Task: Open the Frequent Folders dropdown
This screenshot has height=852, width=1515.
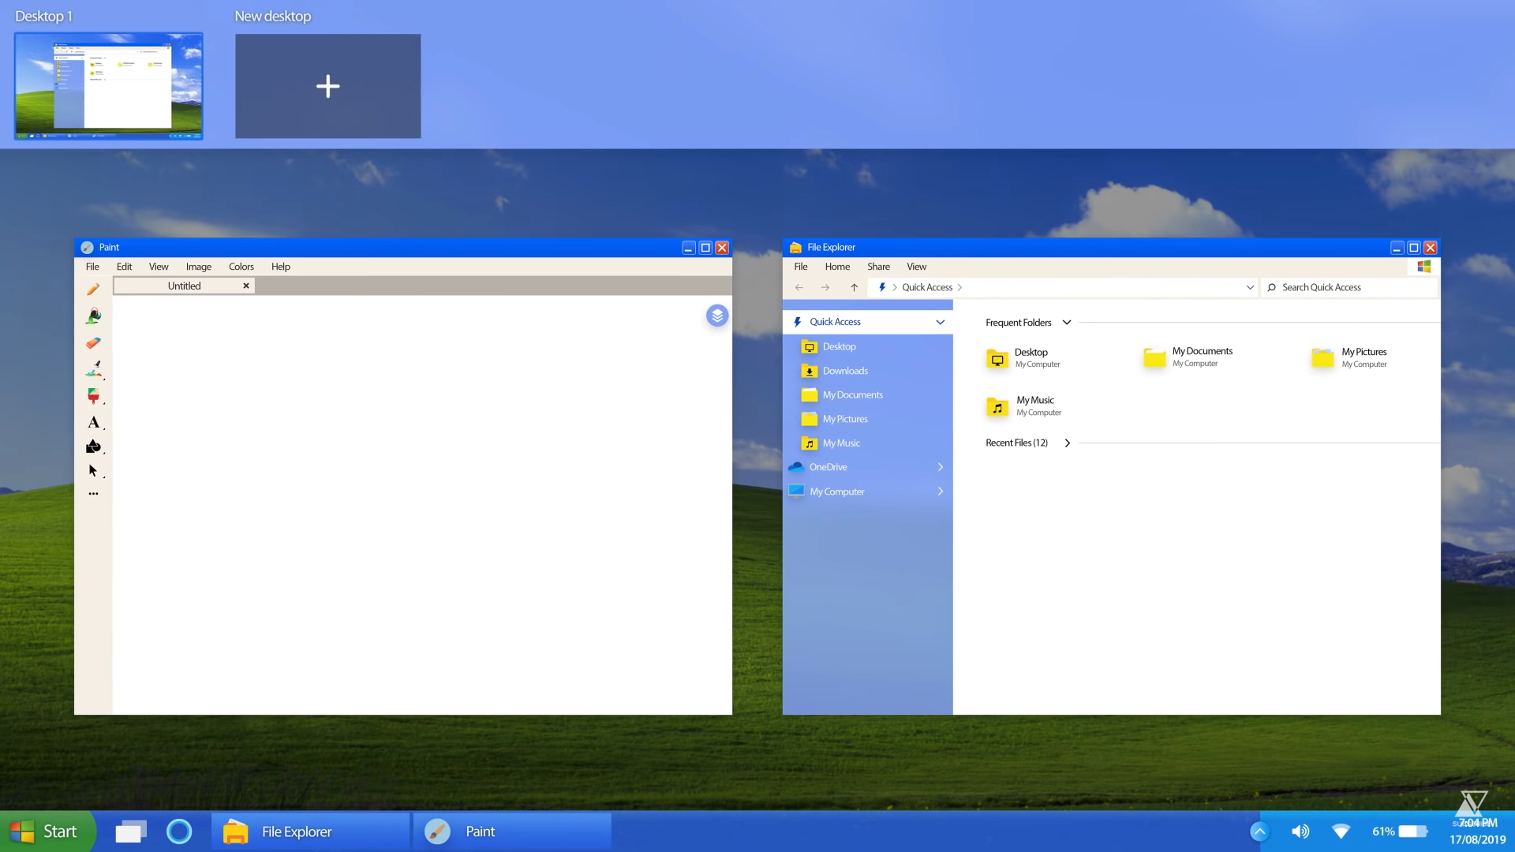Action: click(1066, 322)
